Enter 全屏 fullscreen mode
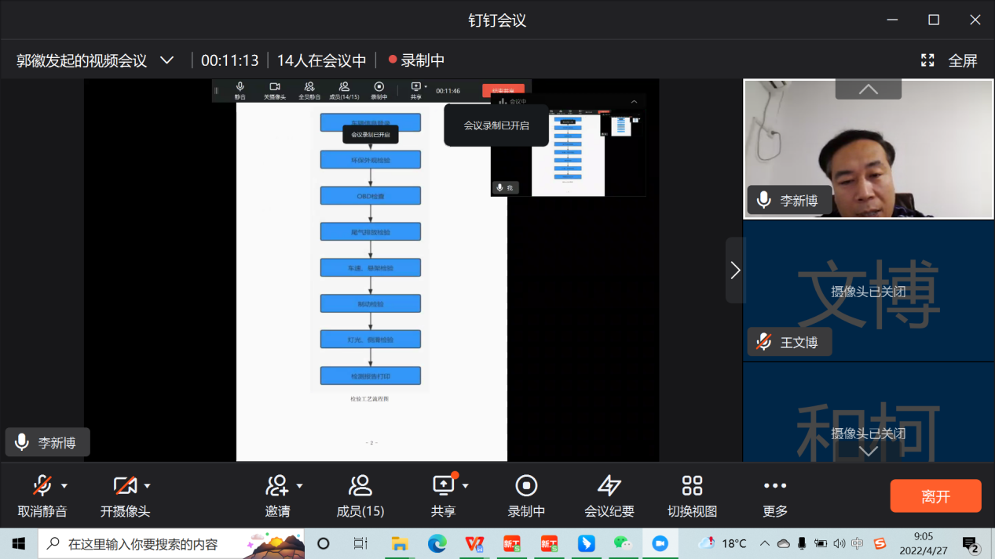 [949, 60]
